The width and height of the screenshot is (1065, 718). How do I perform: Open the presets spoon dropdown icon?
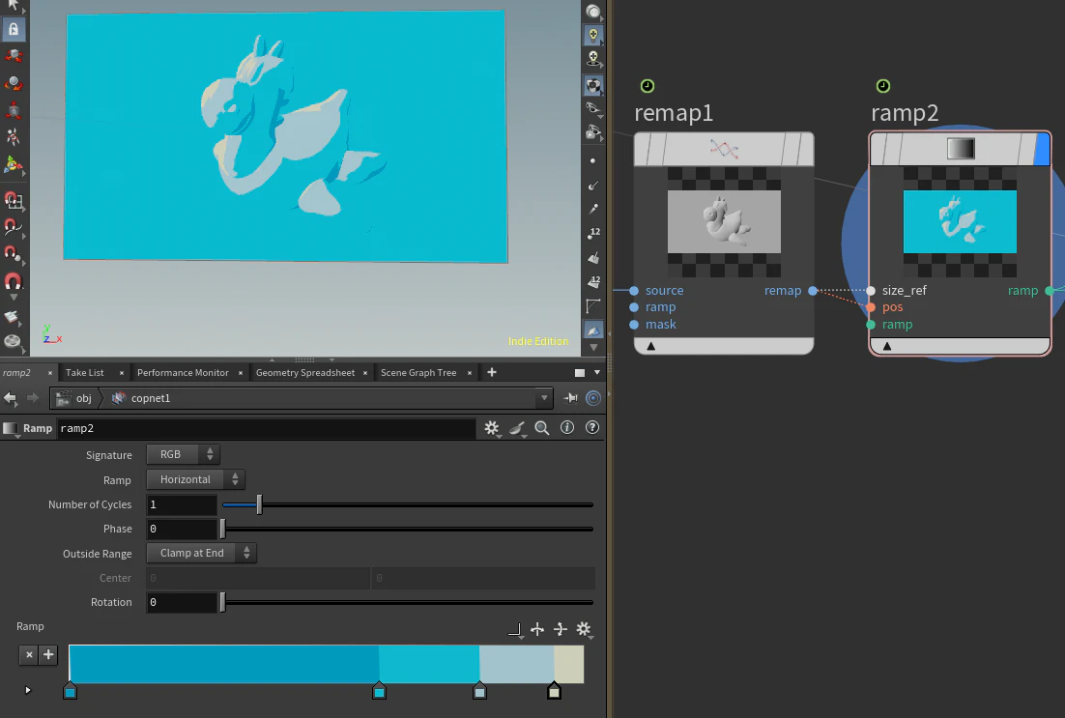[517, 428]
